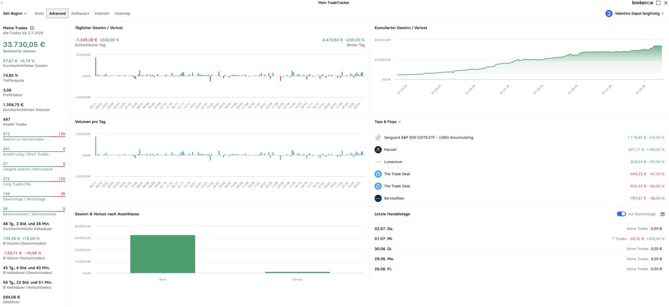Click the Vanguard S&P 500 ETF icon
This screenshot has width=669, height=307.
[x=378, y=138]
